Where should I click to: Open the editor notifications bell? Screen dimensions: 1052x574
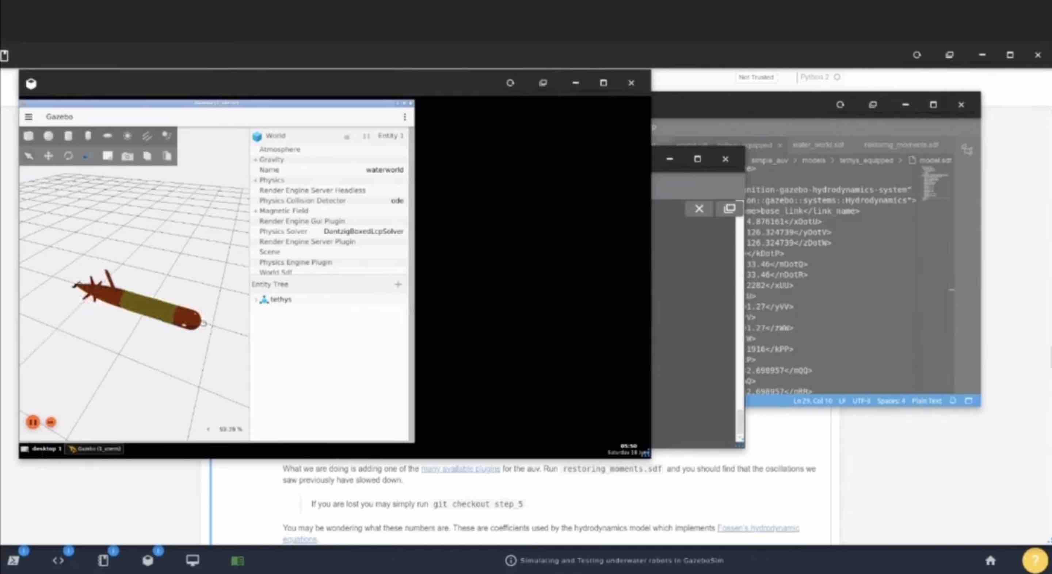click(952, 401)
